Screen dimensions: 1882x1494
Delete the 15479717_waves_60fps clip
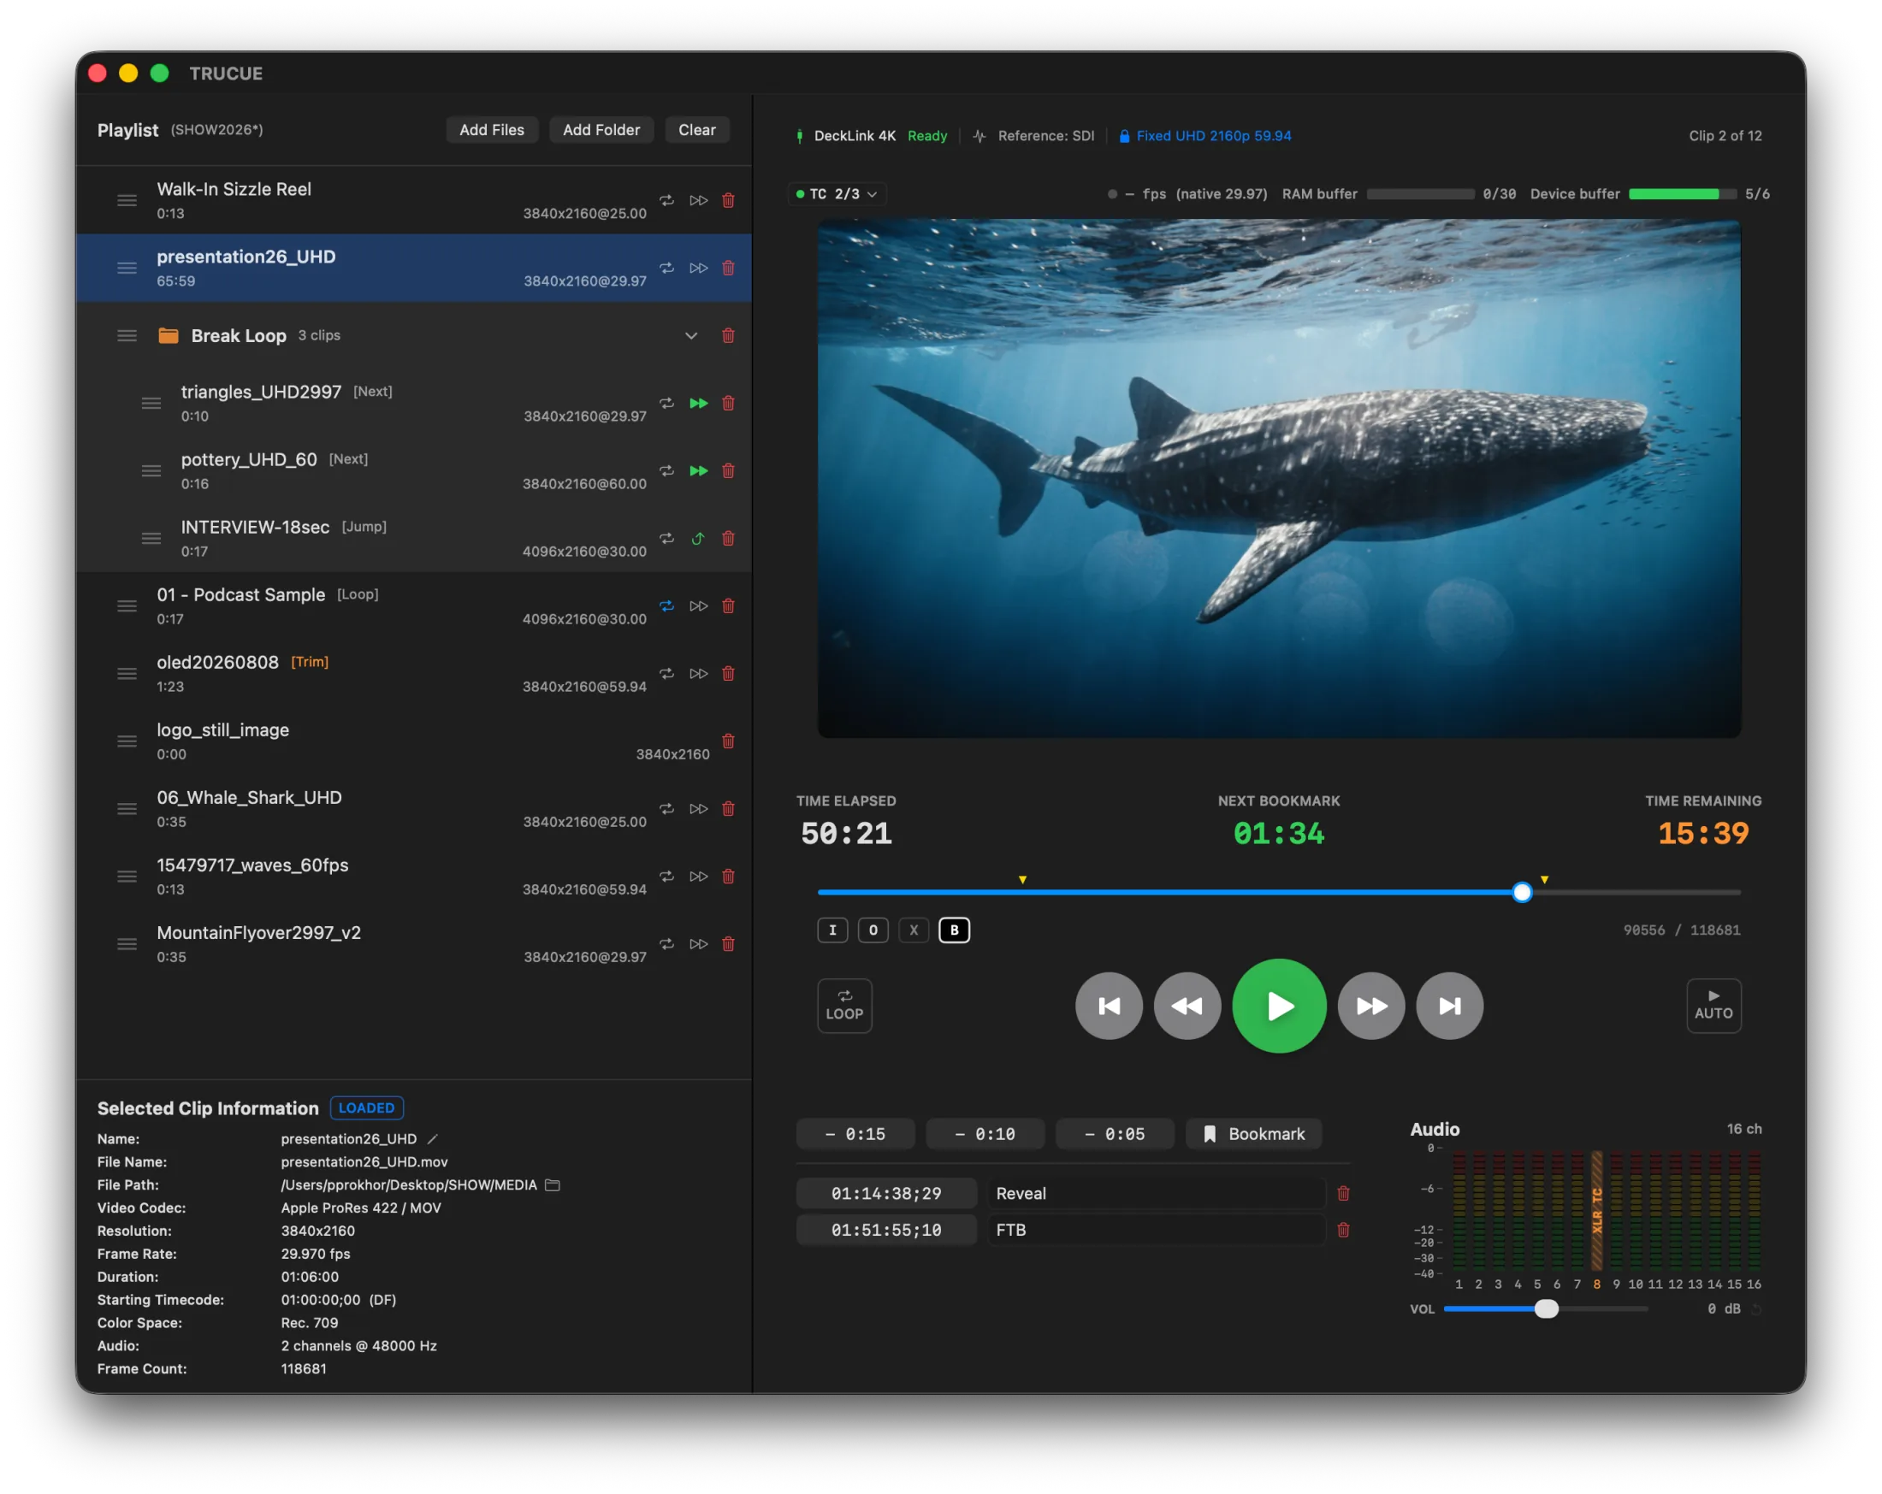pos(728,877)
